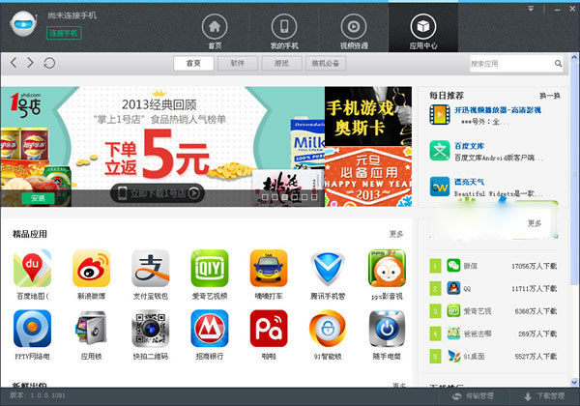Image resolution: width=580 pixels, height=406 pixels.
Task: Click the robot mascot logo
Action: coord(23,23)
